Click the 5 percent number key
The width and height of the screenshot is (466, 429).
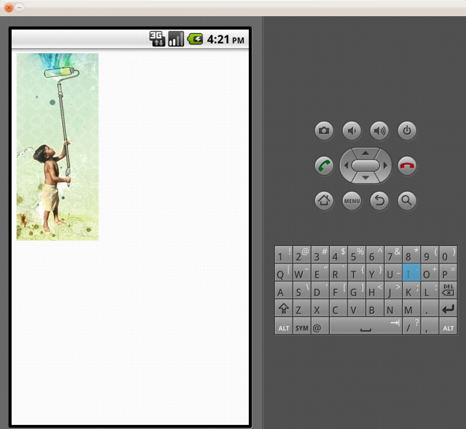[x=357, y=255]
